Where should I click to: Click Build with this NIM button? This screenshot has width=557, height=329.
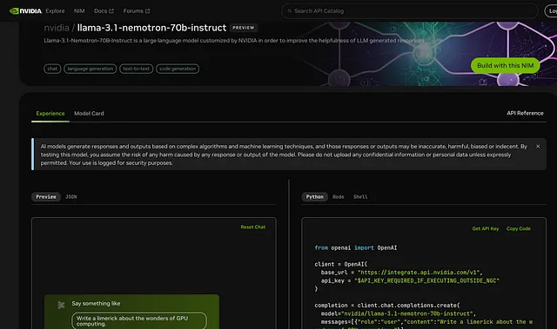coord(505,65)
